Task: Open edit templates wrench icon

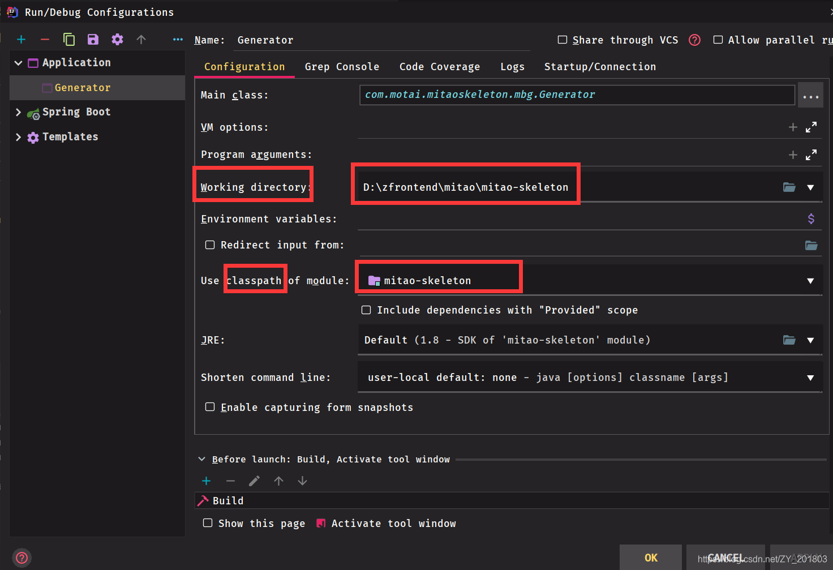Action: click(117, 40)
